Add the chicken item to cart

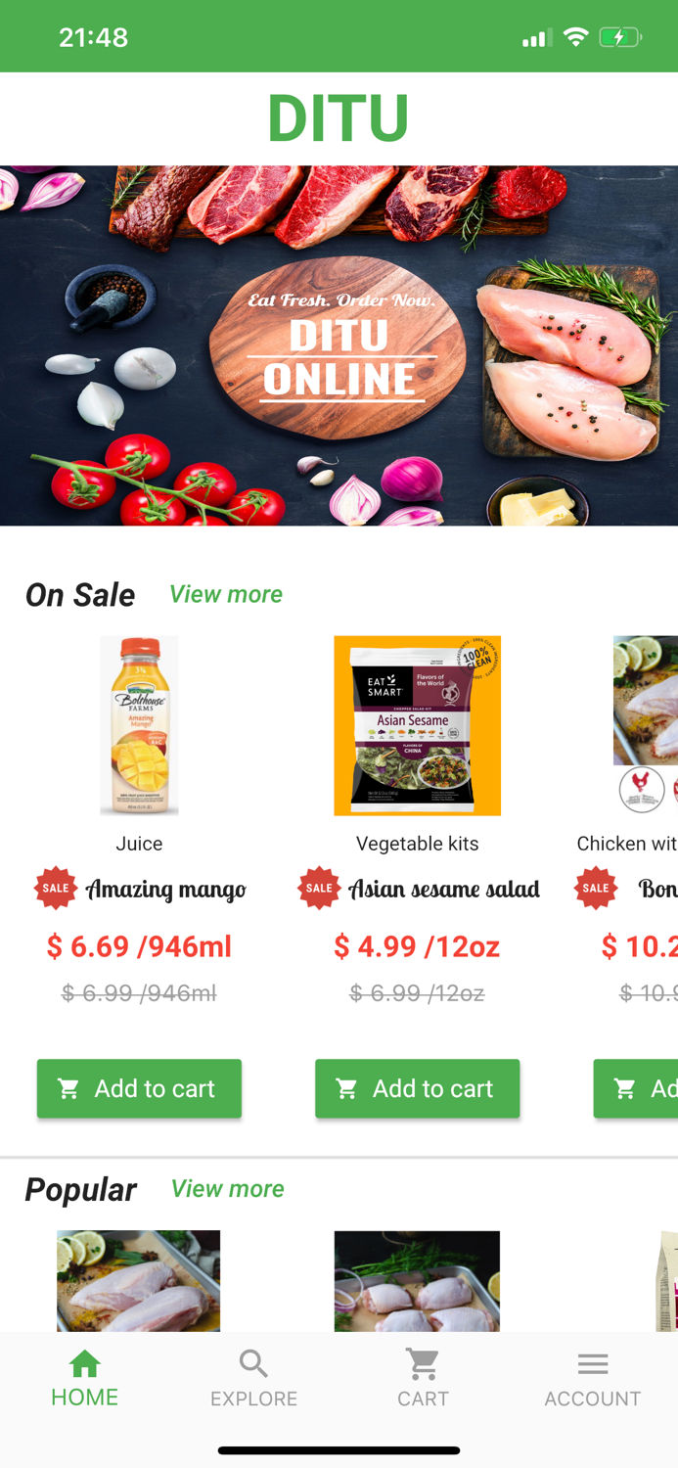pyautogui.click(x=636, y=1088)
